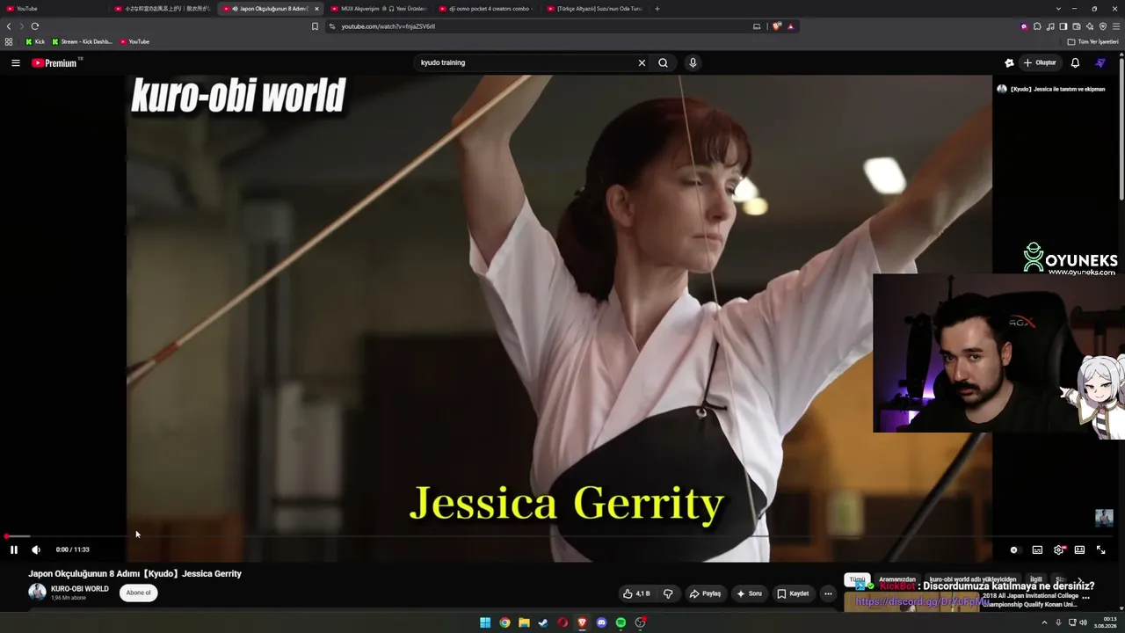Mute the video volume
The image size is (1125, 633).
click(x=36, y=549)
